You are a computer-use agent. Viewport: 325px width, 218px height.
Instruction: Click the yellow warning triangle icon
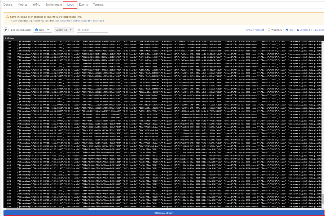7,17
